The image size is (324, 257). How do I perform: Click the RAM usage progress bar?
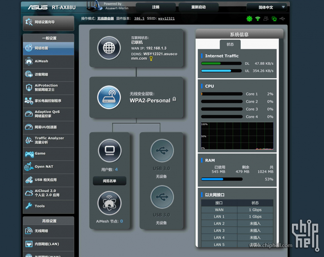click(x=222, y=179)
